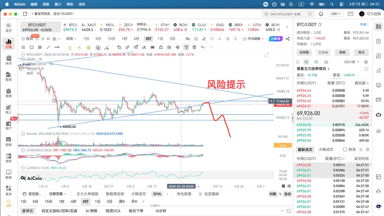The height and width of the screenshot is (216, 384).
Task: Enable the 对数 log scale option
Action: [x=273, y=194]
